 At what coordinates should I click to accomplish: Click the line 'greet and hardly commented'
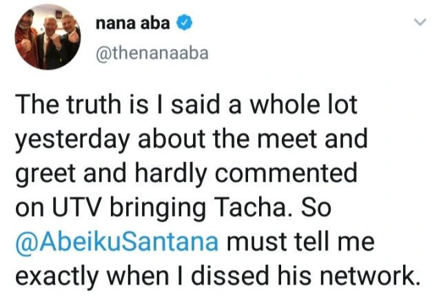[186, 174]
